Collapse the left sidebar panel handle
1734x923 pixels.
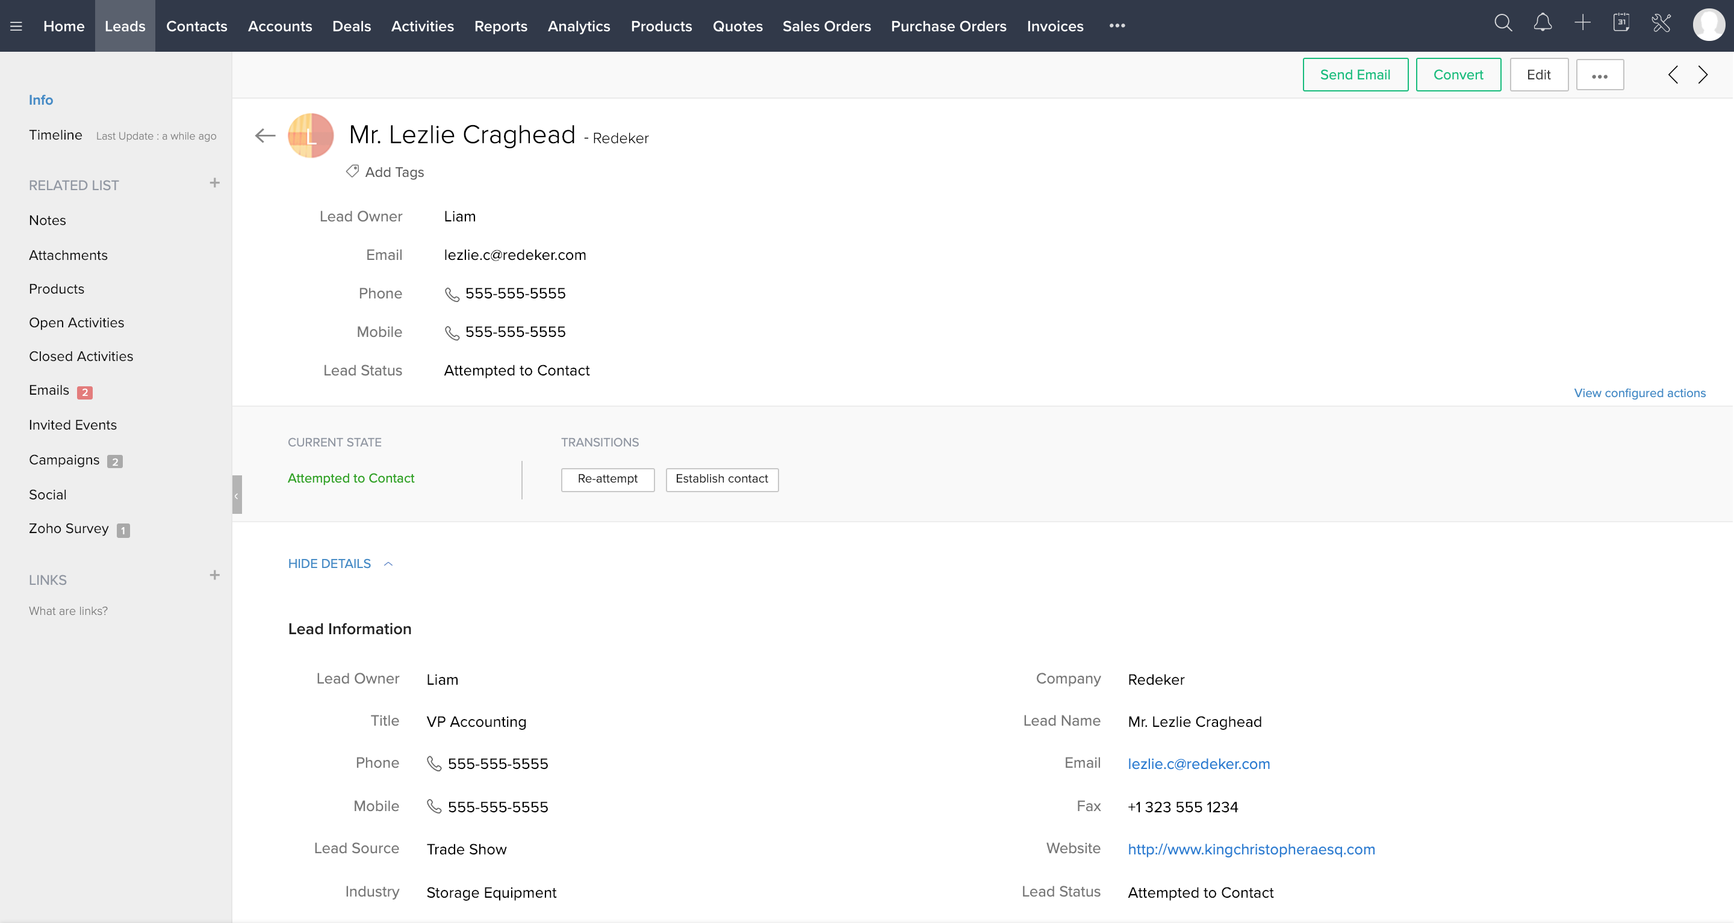(x=236, y=495)
